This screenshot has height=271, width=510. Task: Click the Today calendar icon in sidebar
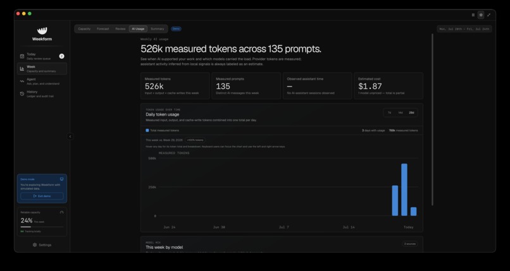22,56
